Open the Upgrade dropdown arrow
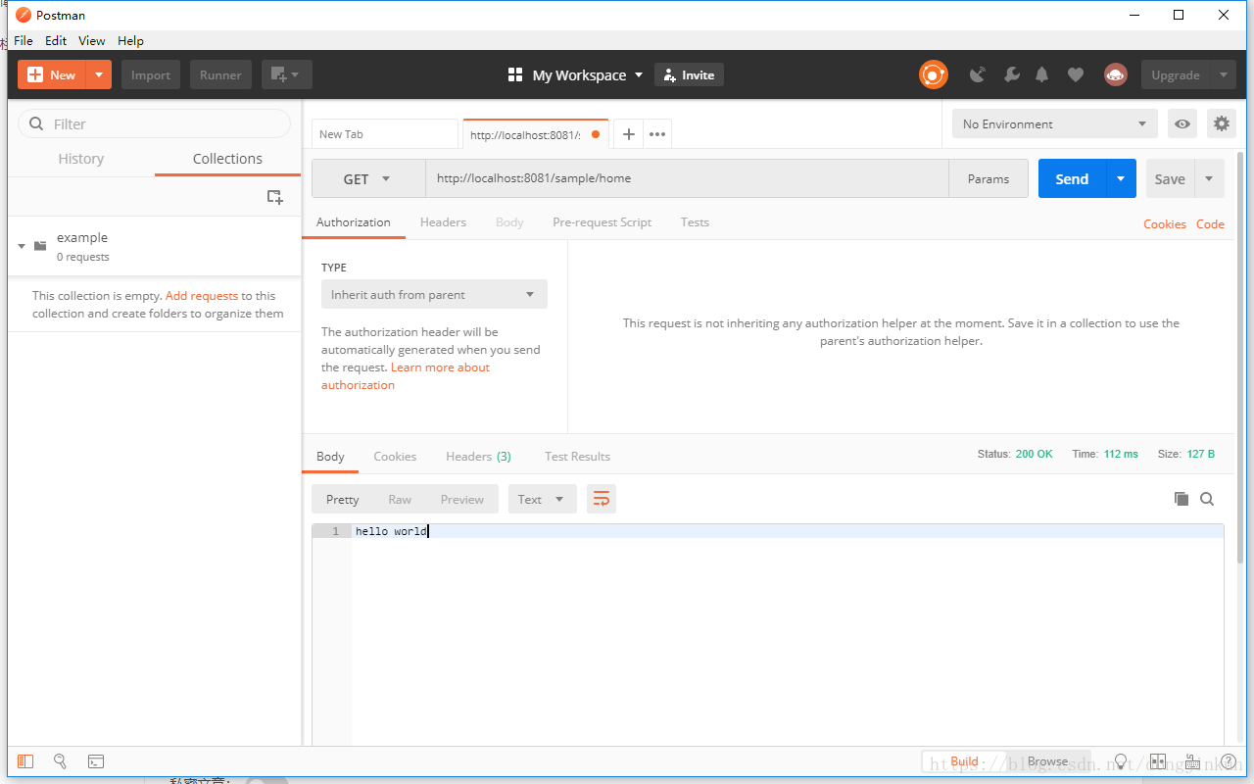Screen dimensions: 1254x784 point(1223,74)
